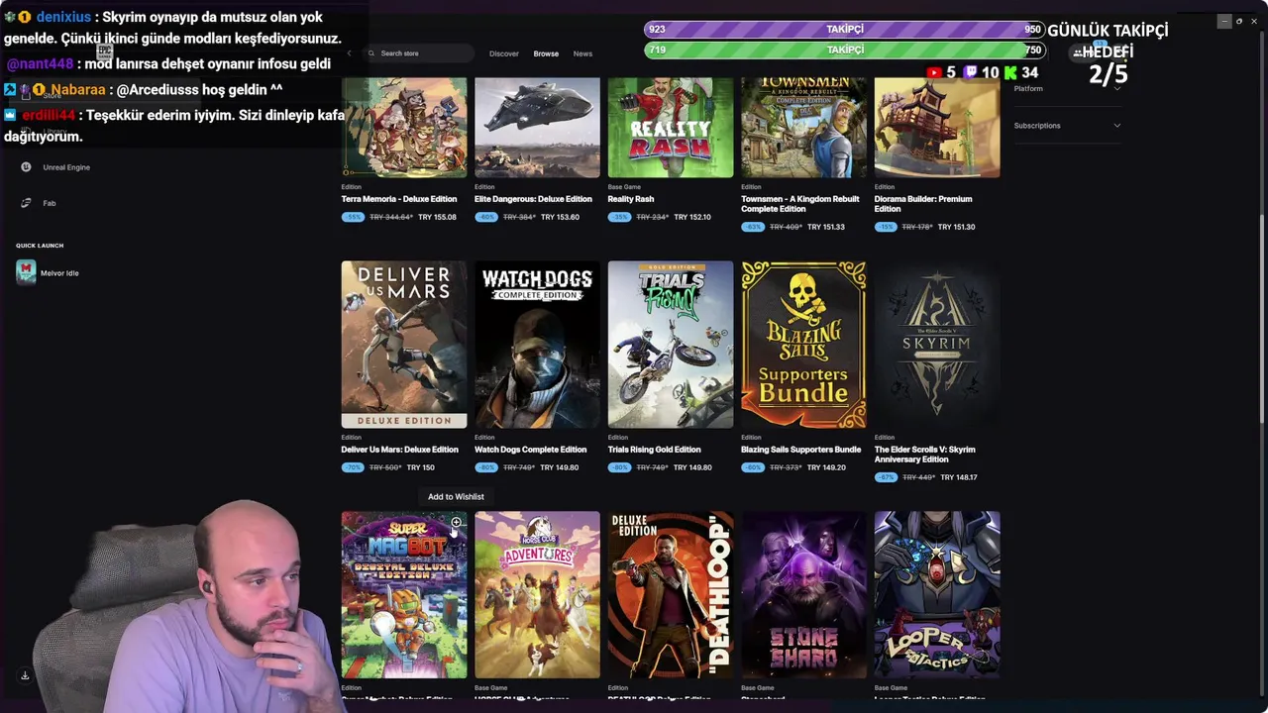The image size is (1268, 713).
Task: Open the Deliver Us Mars cover art
Action: tap(404, 345)
